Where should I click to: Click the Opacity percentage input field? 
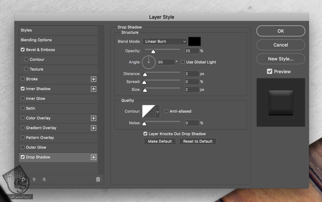point(192,51)
